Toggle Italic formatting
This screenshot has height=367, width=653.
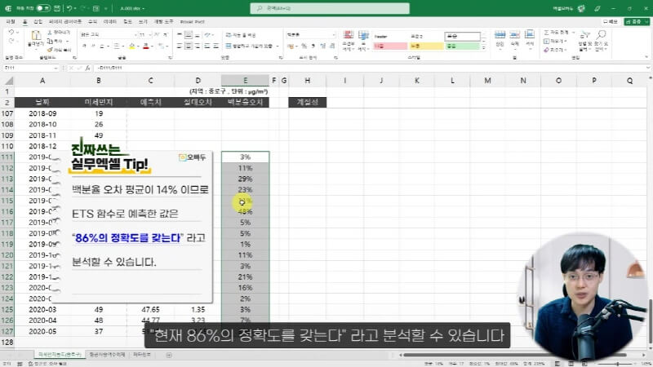tap(93, 46)
